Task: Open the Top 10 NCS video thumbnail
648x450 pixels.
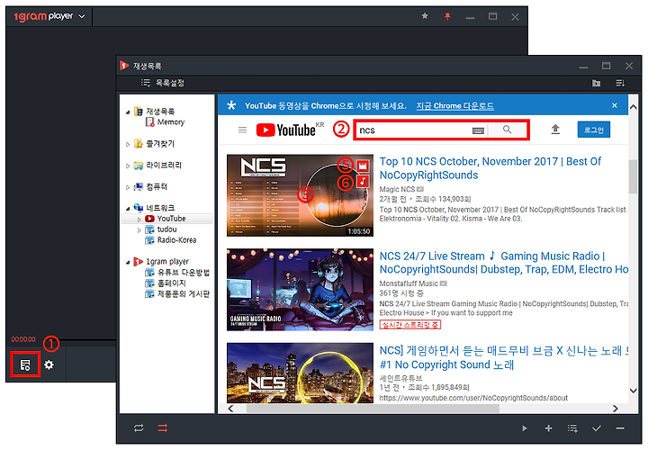Action: 300,195
